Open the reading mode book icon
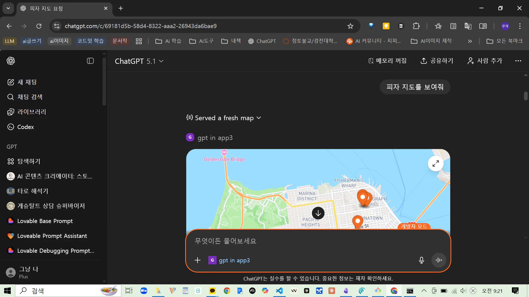This screenshot has height=297, width=529. [x=483, y=26]
